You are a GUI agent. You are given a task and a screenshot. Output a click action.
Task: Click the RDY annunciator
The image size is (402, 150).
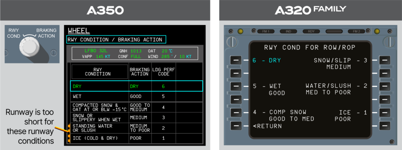tap(311, 31)
